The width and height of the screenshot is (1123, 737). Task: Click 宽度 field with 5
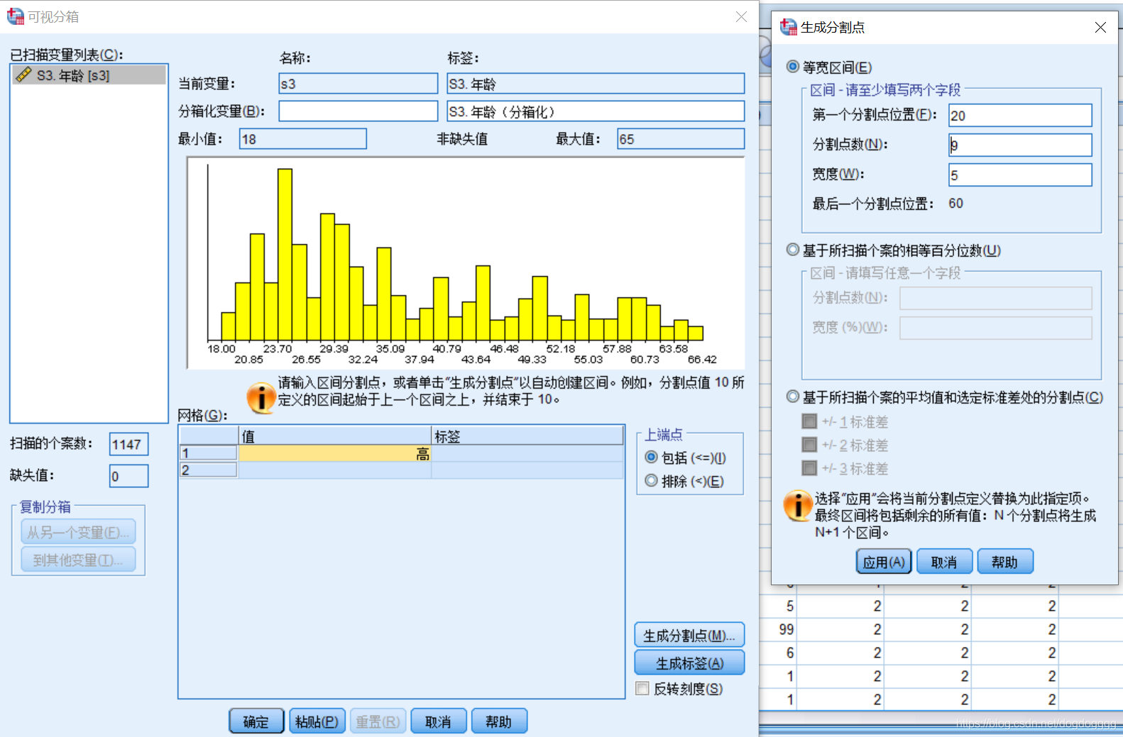click(1020, 174)
